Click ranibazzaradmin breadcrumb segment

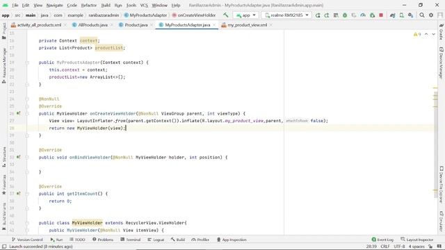pos(104,15)
